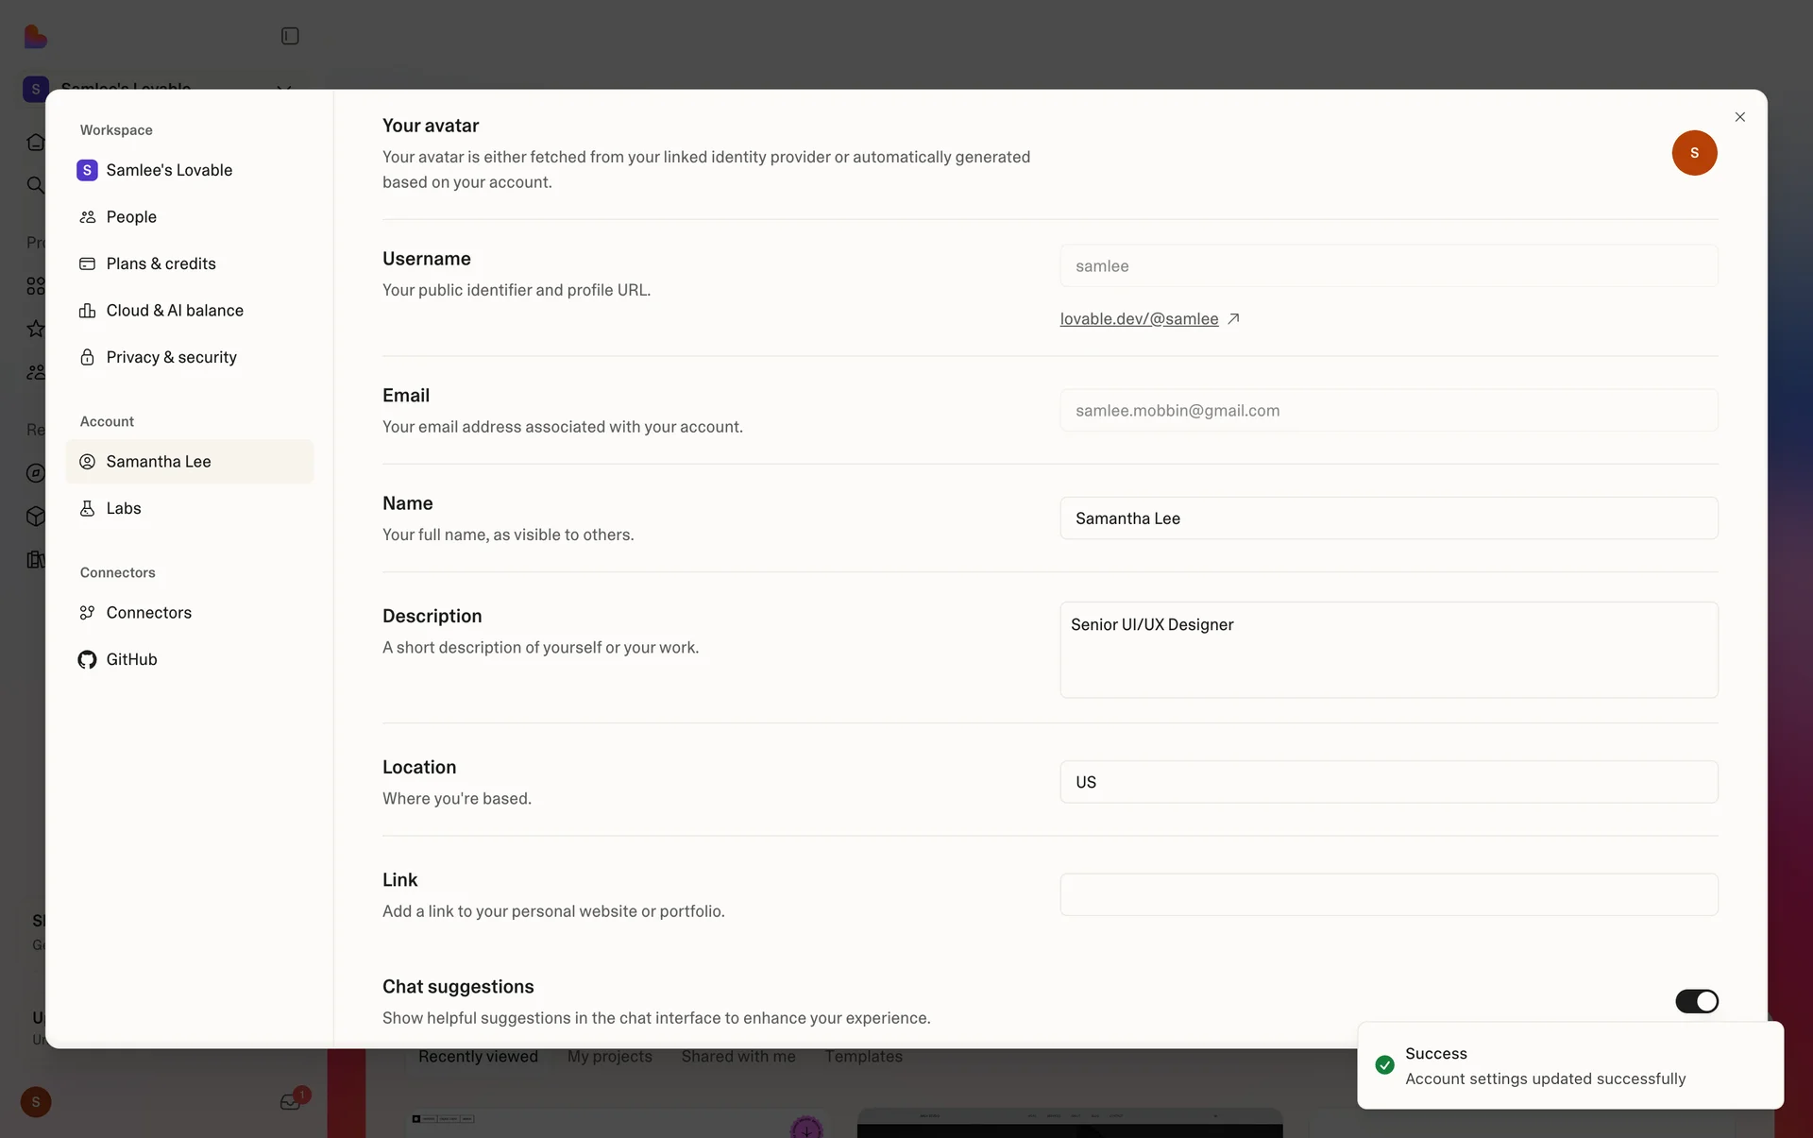
Task: Click the sidebar collapse icon
Action: (x=290, y=36)
